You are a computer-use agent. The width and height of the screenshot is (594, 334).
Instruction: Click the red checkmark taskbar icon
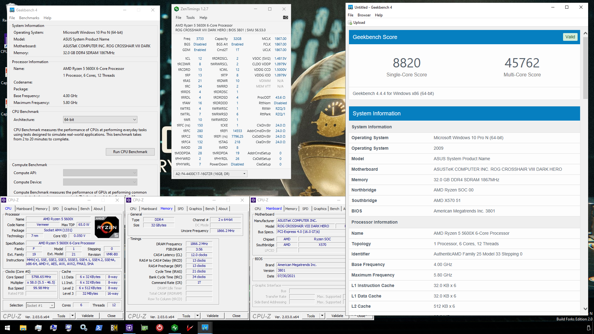[190, 328]
